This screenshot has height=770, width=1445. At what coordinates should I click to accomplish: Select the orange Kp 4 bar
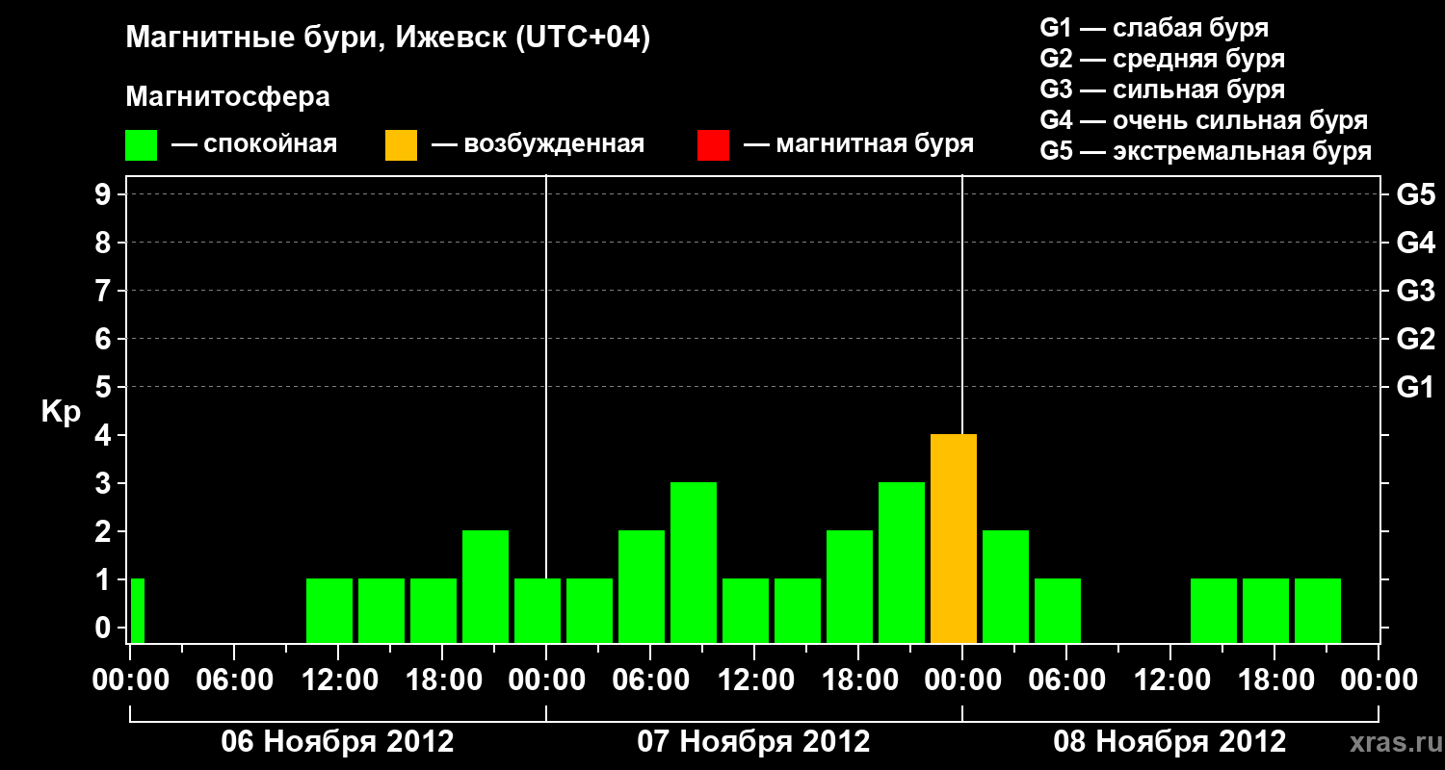click(954, 539)
